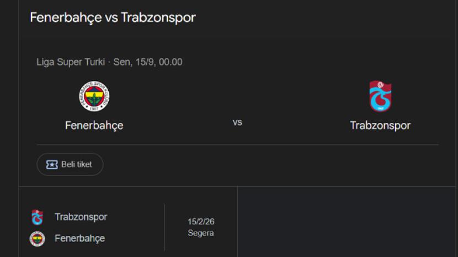
Task: Click the Beli tiket label text
Action: 77,164
